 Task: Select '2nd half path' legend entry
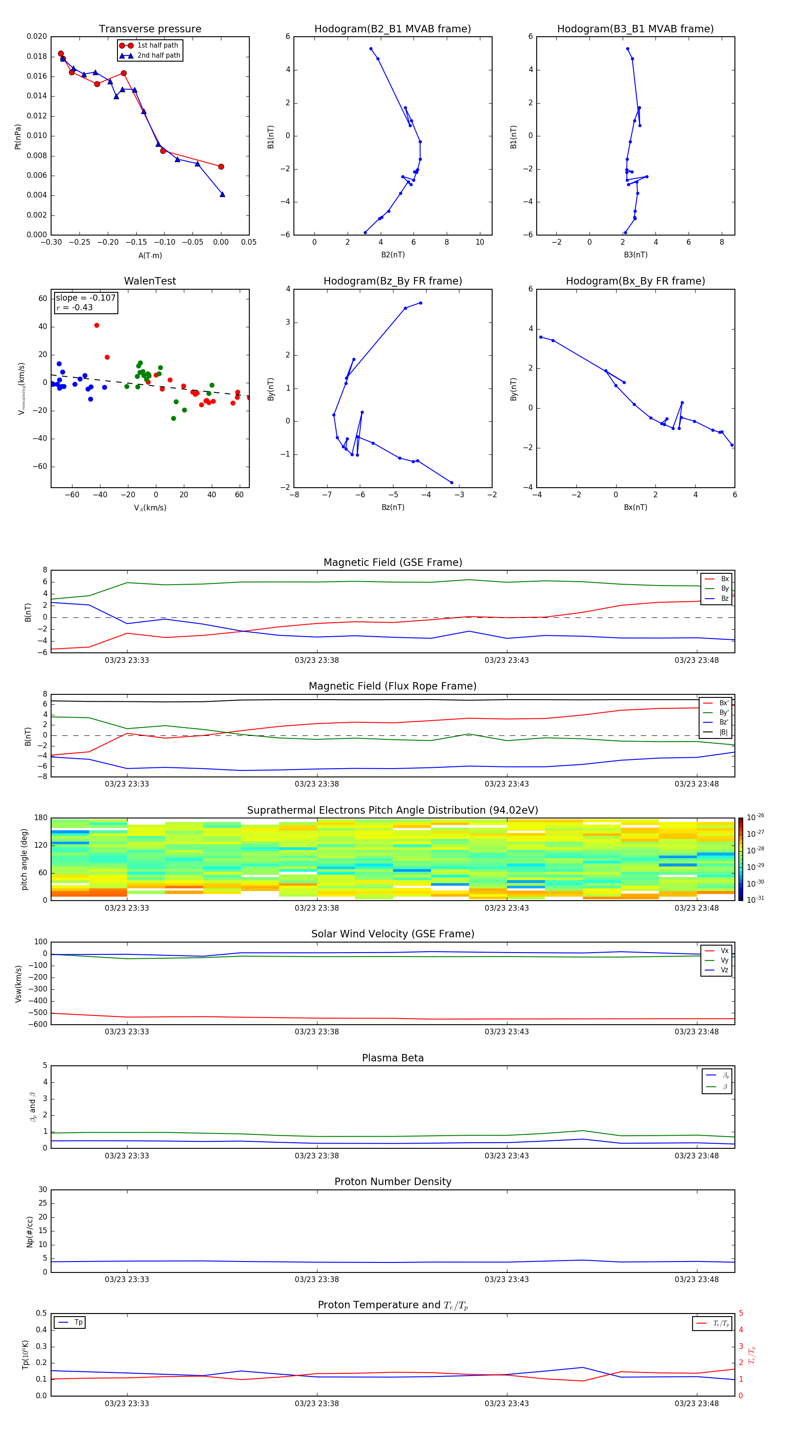click(150, 55)
